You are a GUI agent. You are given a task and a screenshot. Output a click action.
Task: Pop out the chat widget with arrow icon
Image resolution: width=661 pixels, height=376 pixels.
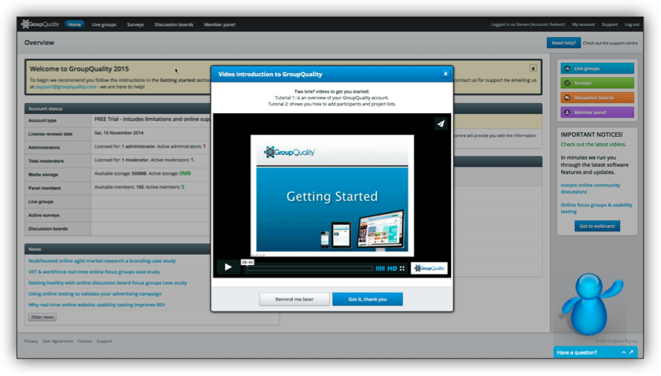[x=631, y=352]
